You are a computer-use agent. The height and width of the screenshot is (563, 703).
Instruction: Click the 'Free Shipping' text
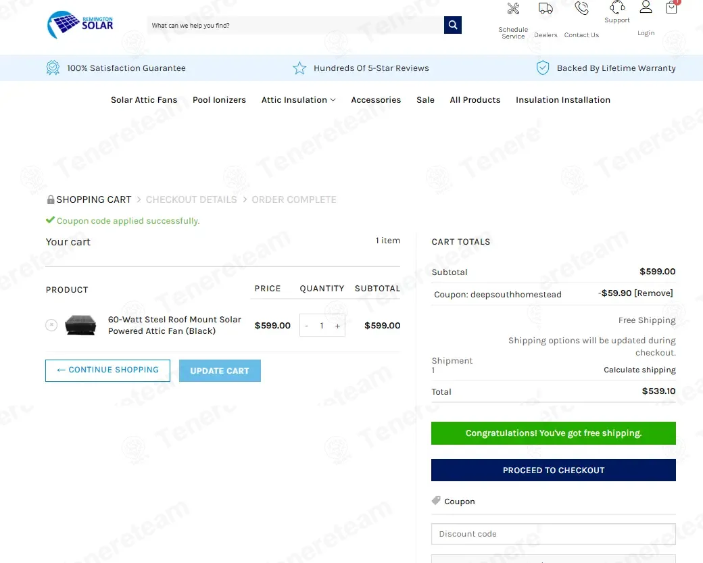click(x=647, y=320)
